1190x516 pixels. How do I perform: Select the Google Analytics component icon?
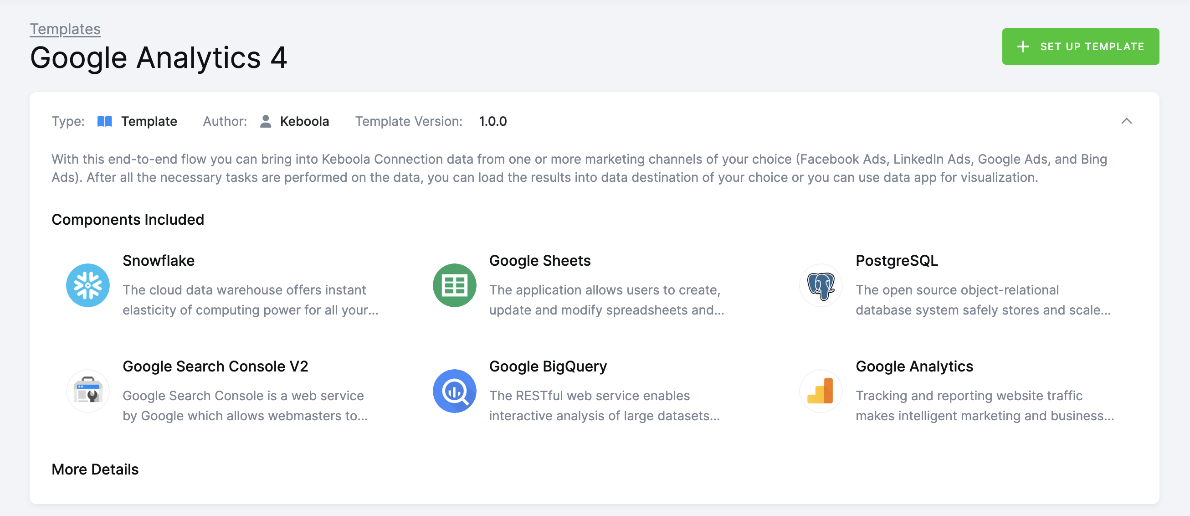pos(821,391)
